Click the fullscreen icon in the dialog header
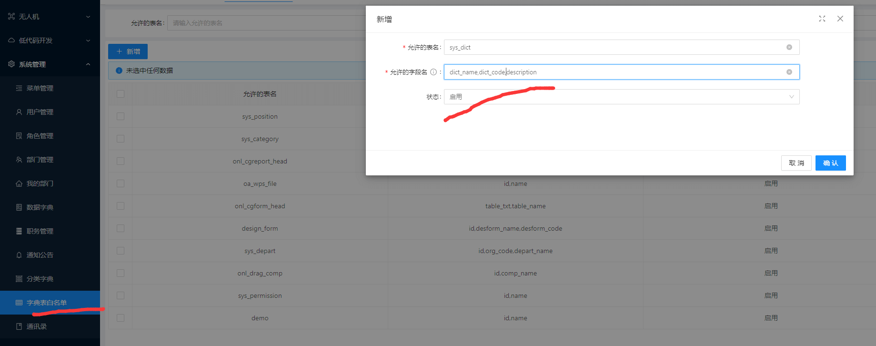 [x=822, y=19]
